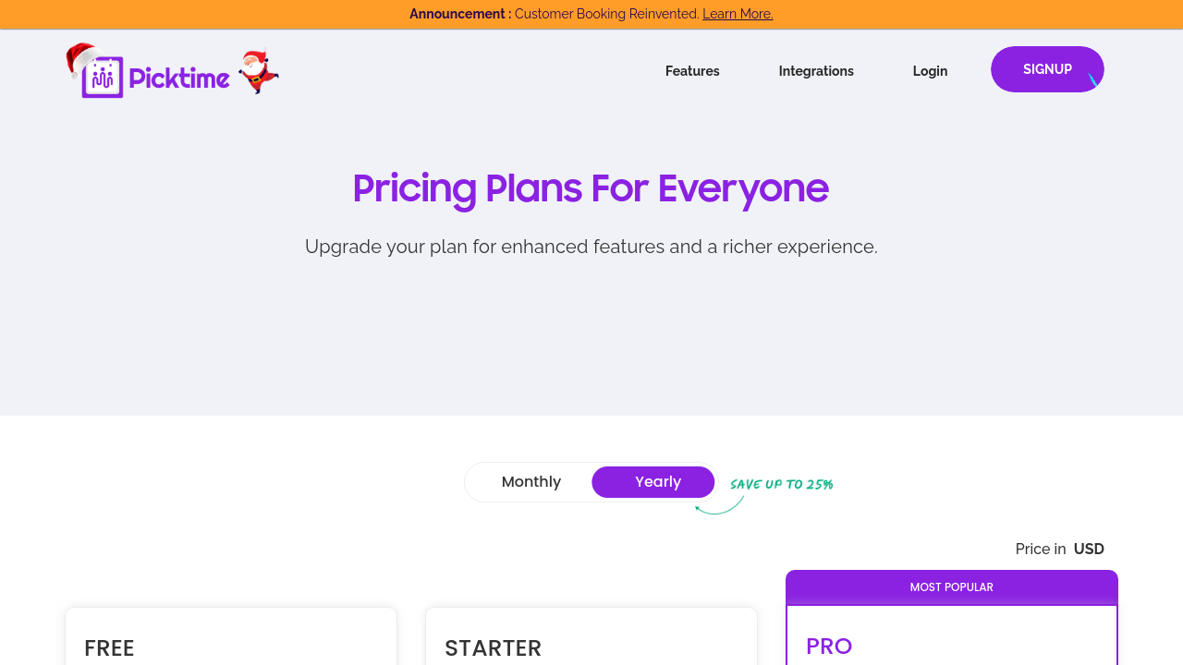Image resolution: width=1183 pixels, height=665 pixels.
Task: Follow the Learn More announcement link
Action: [738, 14]
